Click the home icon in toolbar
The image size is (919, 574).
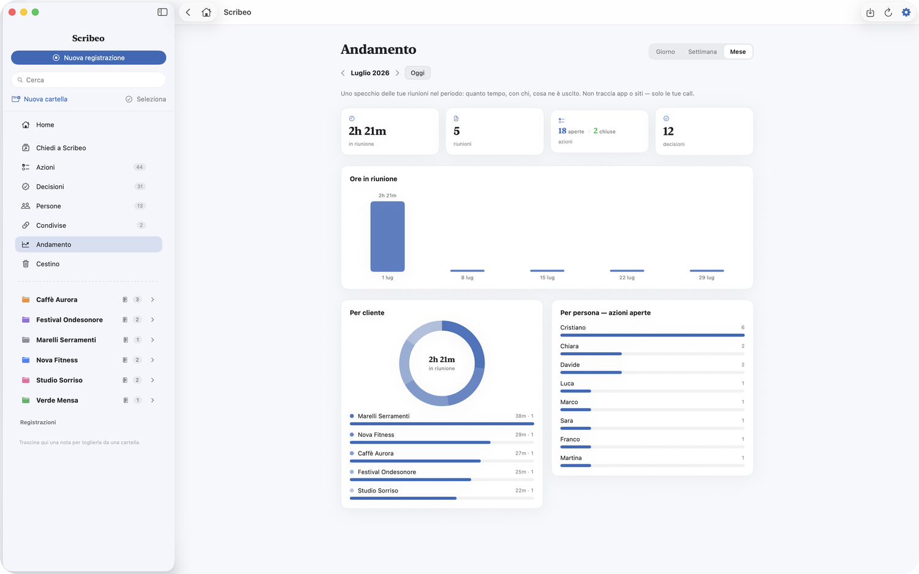coord(206,12)
